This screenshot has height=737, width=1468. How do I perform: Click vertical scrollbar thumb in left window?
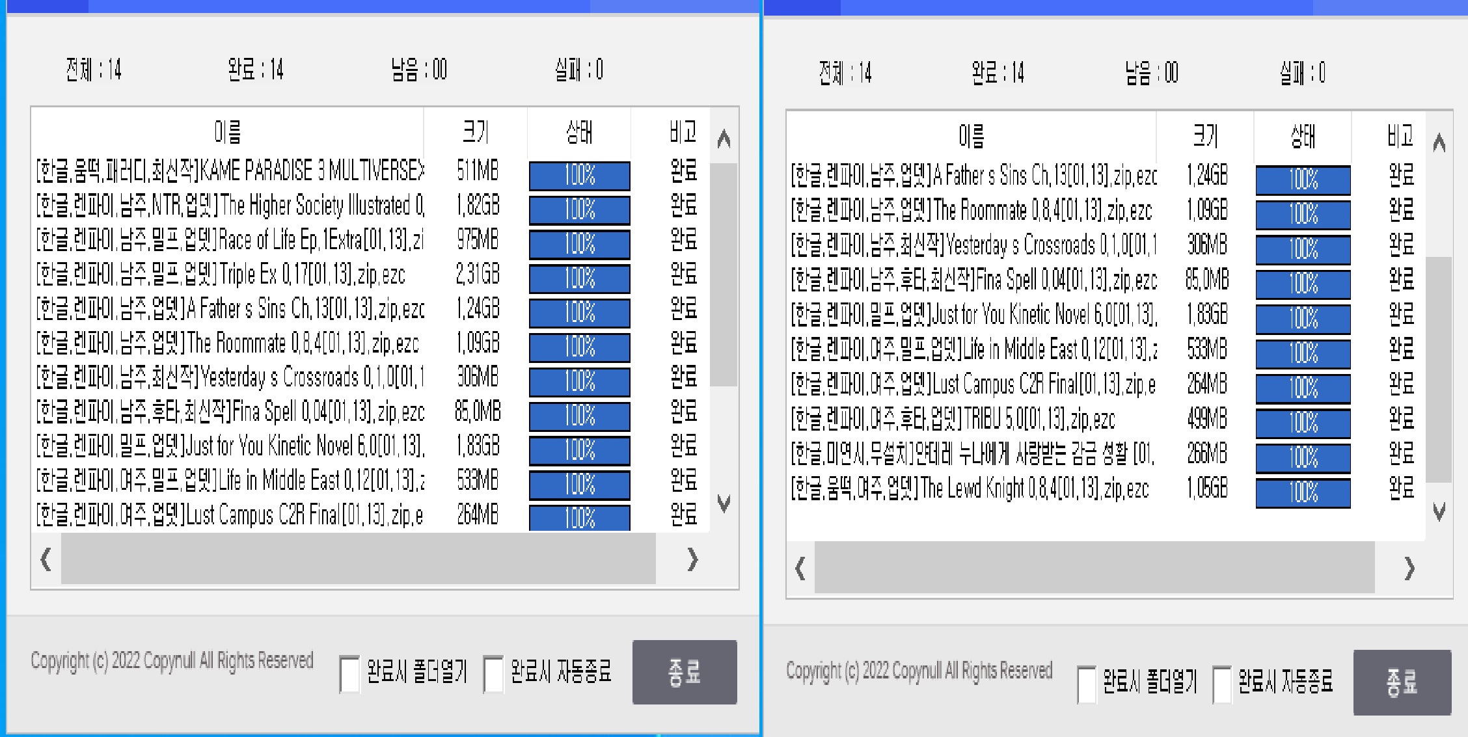click(x=723, y=273)
